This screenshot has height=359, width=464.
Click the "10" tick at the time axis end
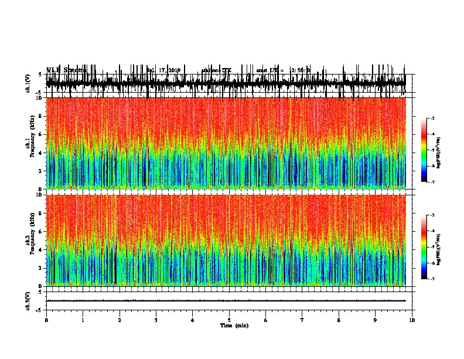[x=412, y=320]
